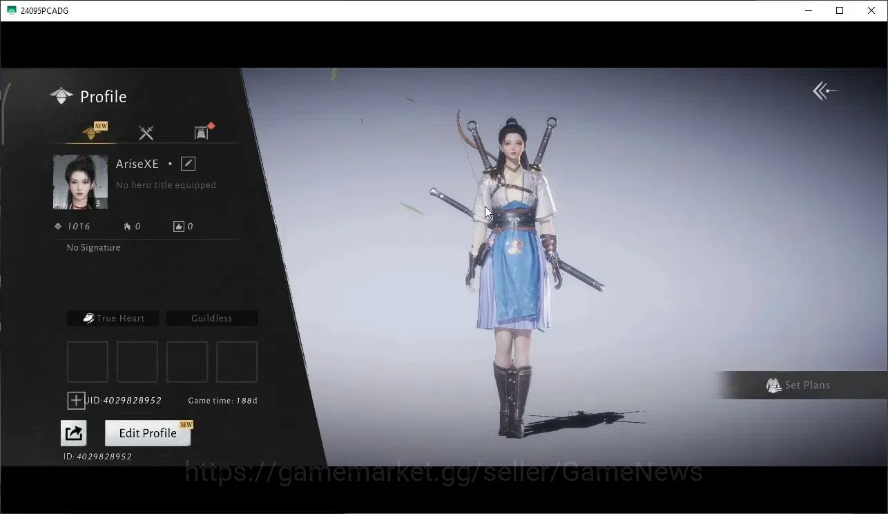This screenshot has width=888, height=514.
Task: Open the banner tab with red notification
Action: (x=202, y=133)
